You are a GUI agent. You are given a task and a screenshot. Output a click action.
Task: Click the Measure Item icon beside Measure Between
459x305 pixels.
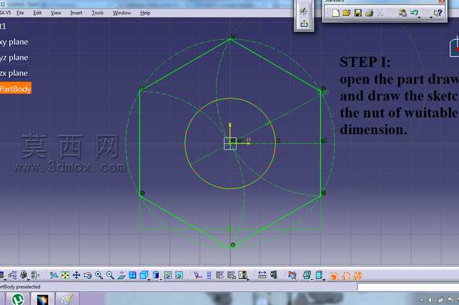273,275
